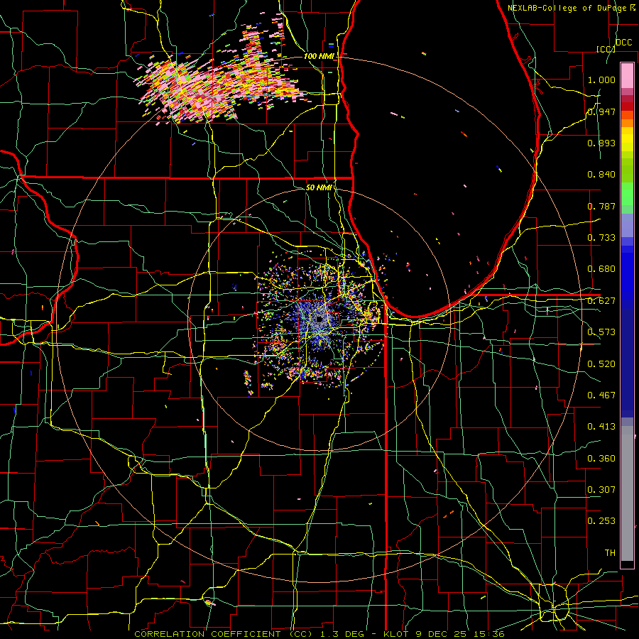The image size is (639, 639).
Task: Click the TH threshold label
Action: click(x=610, y=553)
